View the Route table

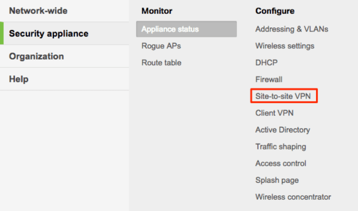pyautogui.click(x=161, y=63)
